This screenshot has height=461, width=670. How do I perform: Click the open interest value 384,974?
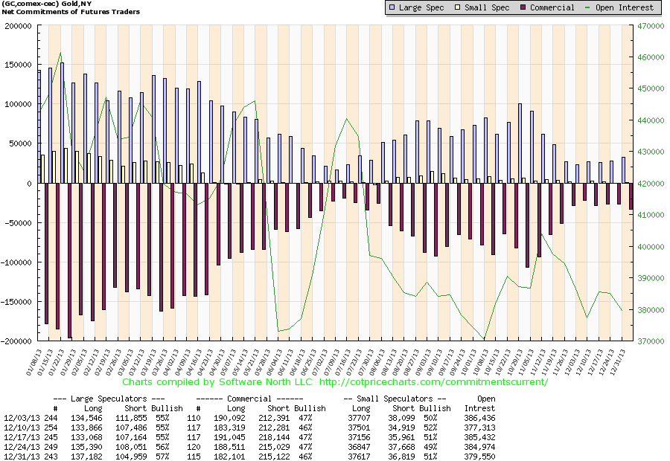coord(480,447)
